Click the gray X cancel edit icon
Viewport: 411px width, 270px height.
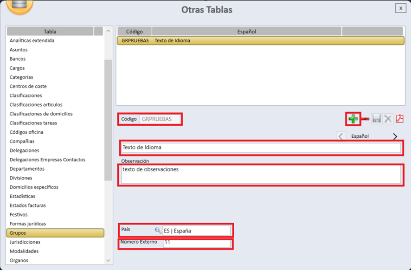(x=388, y=119)
